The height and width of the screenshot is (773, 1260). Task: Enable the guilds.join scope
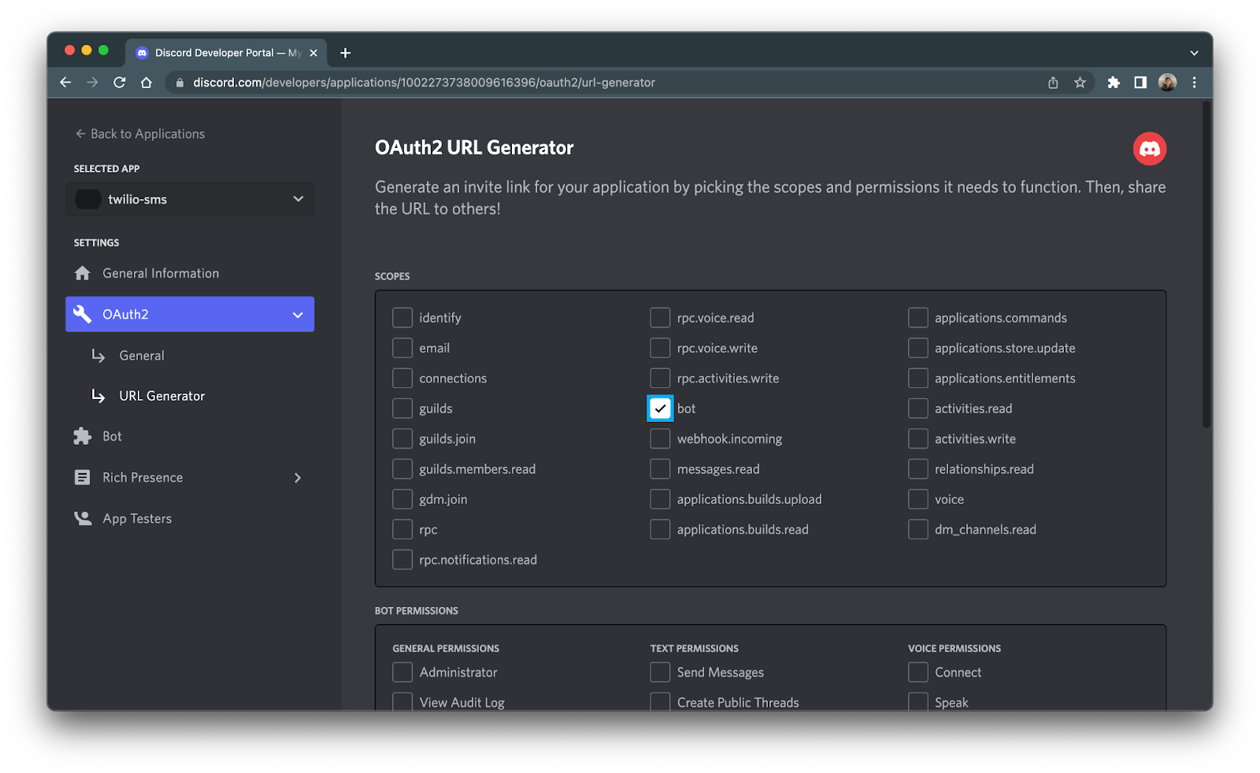(x=402, y=438)
